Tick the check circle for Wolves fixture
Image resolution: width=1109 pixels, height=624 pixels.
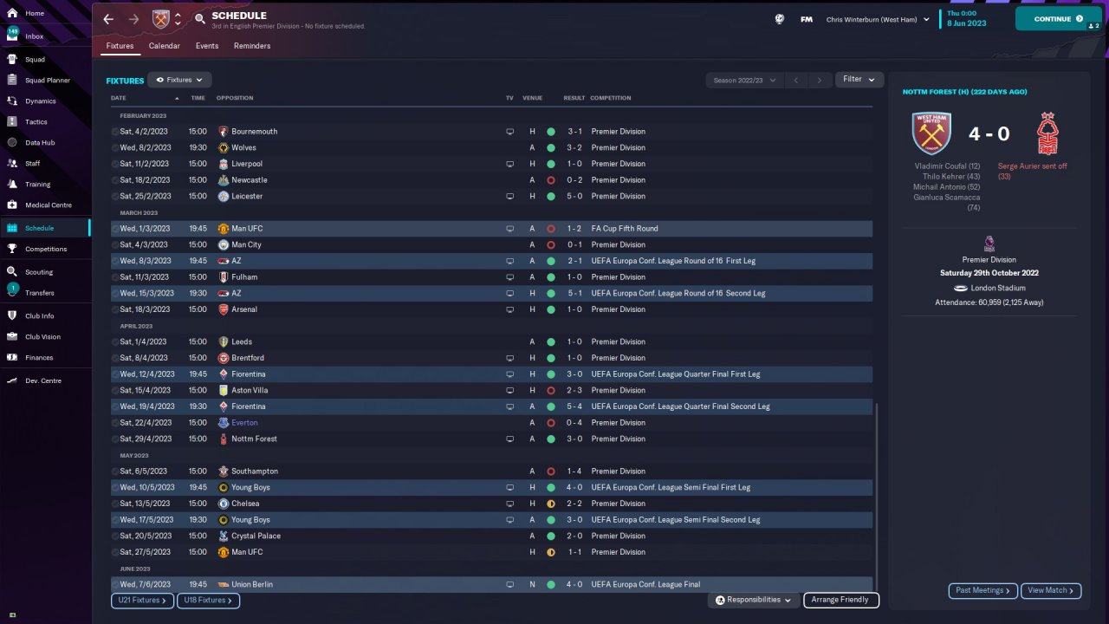(115, 148)
